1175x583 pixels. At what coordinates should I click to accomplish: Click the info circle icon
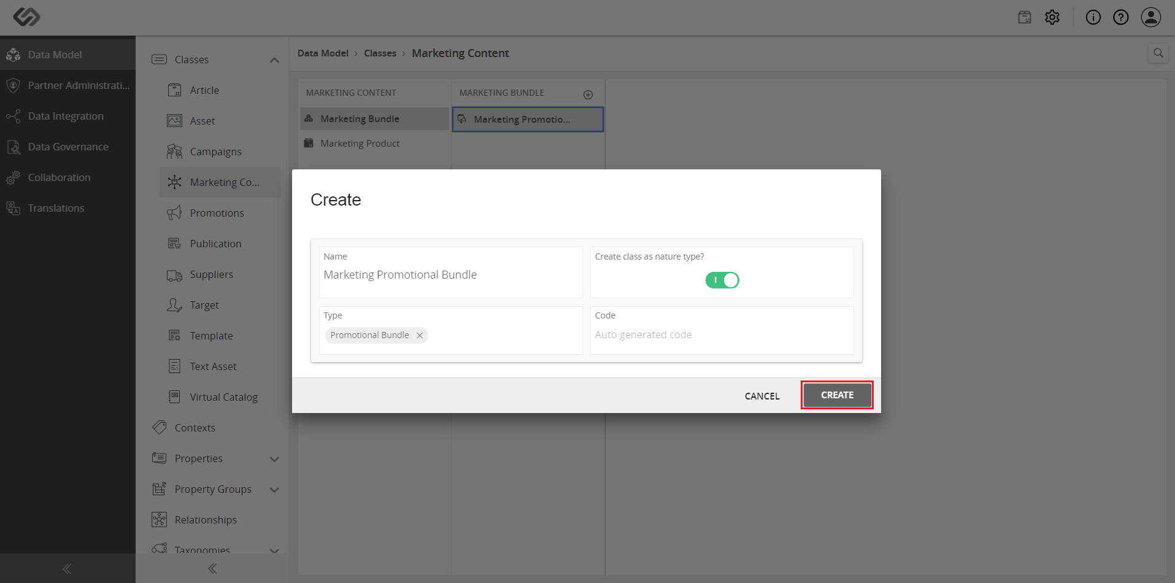(1093, 17)
